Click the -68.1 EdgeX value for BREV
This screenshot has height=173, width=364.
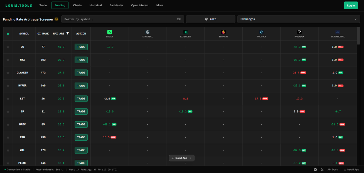[106, 124]
